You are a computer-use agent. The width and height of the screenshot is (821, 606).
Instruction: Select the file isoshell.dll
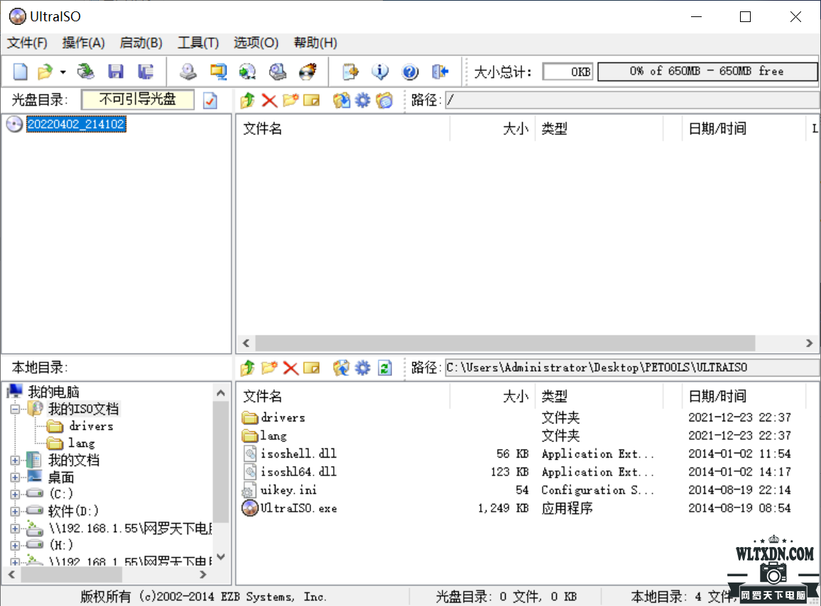(298, 453)
